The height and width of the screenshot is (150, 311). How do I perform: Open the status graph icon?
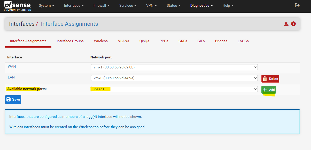[286, 24]
